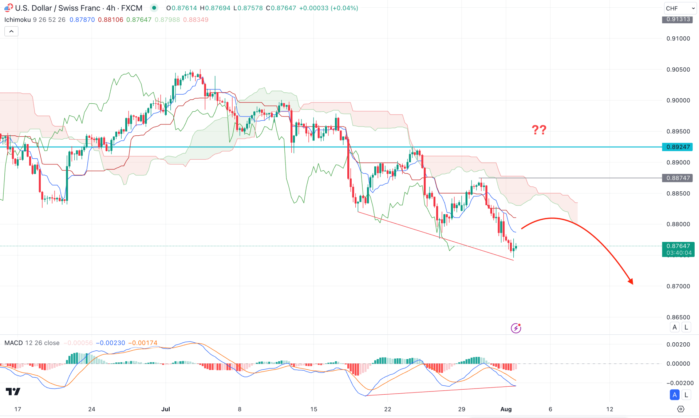The height and width of the screenshot is (418, 699).
Task: Click the +0.00033 (+0.04%) change value
Action: coord(328,8)
